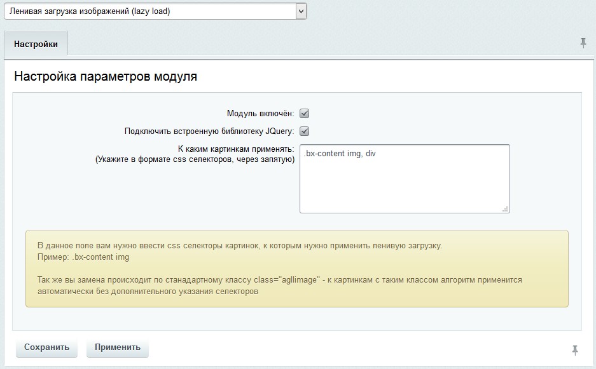Click the "Пример: .bx-content img" hint line
The image size is (596, 369).
pos(83,257)
